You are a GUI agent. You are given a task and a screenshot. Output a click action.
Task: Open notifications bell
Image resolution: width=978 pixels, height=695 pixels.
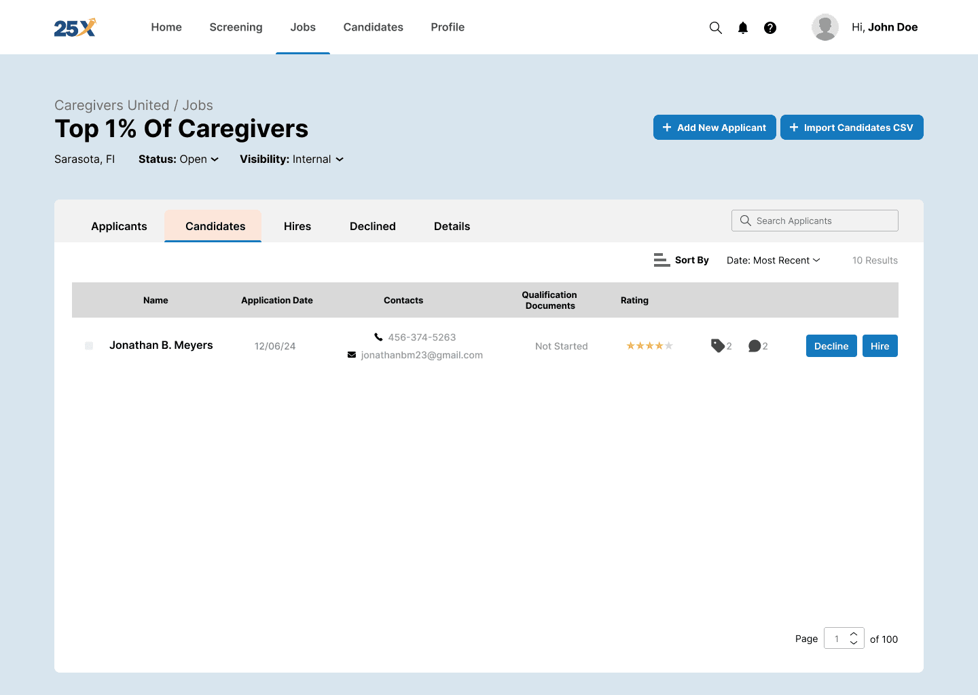pyautogui.click(x=743, y=28)
